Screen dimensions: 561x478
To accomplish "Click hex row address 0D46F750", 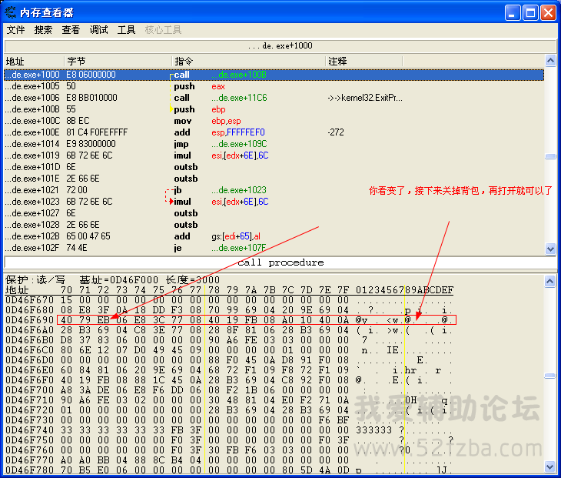I will tap(29, 440).
